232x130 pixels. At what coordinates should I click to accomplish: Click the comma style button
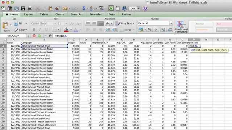coord(156,30)
